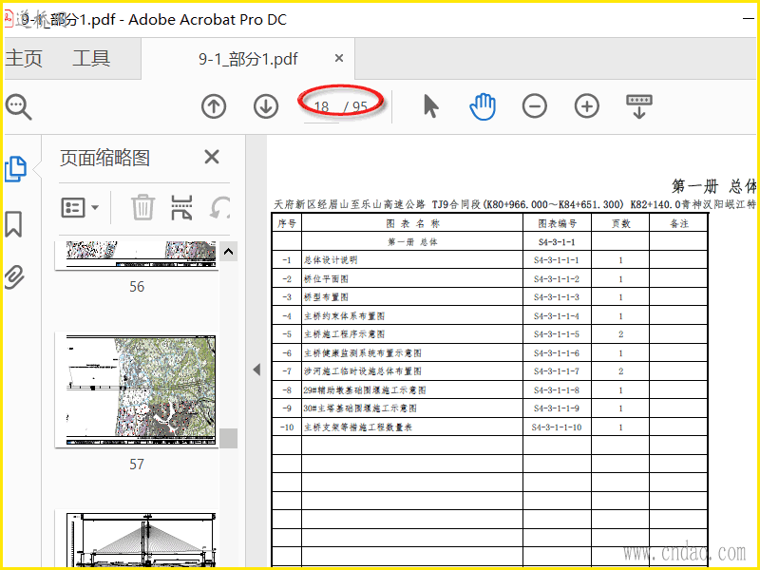Click the 图表编号 column header
Viewport: 760px width, 570px height.
tap(558, 223)
